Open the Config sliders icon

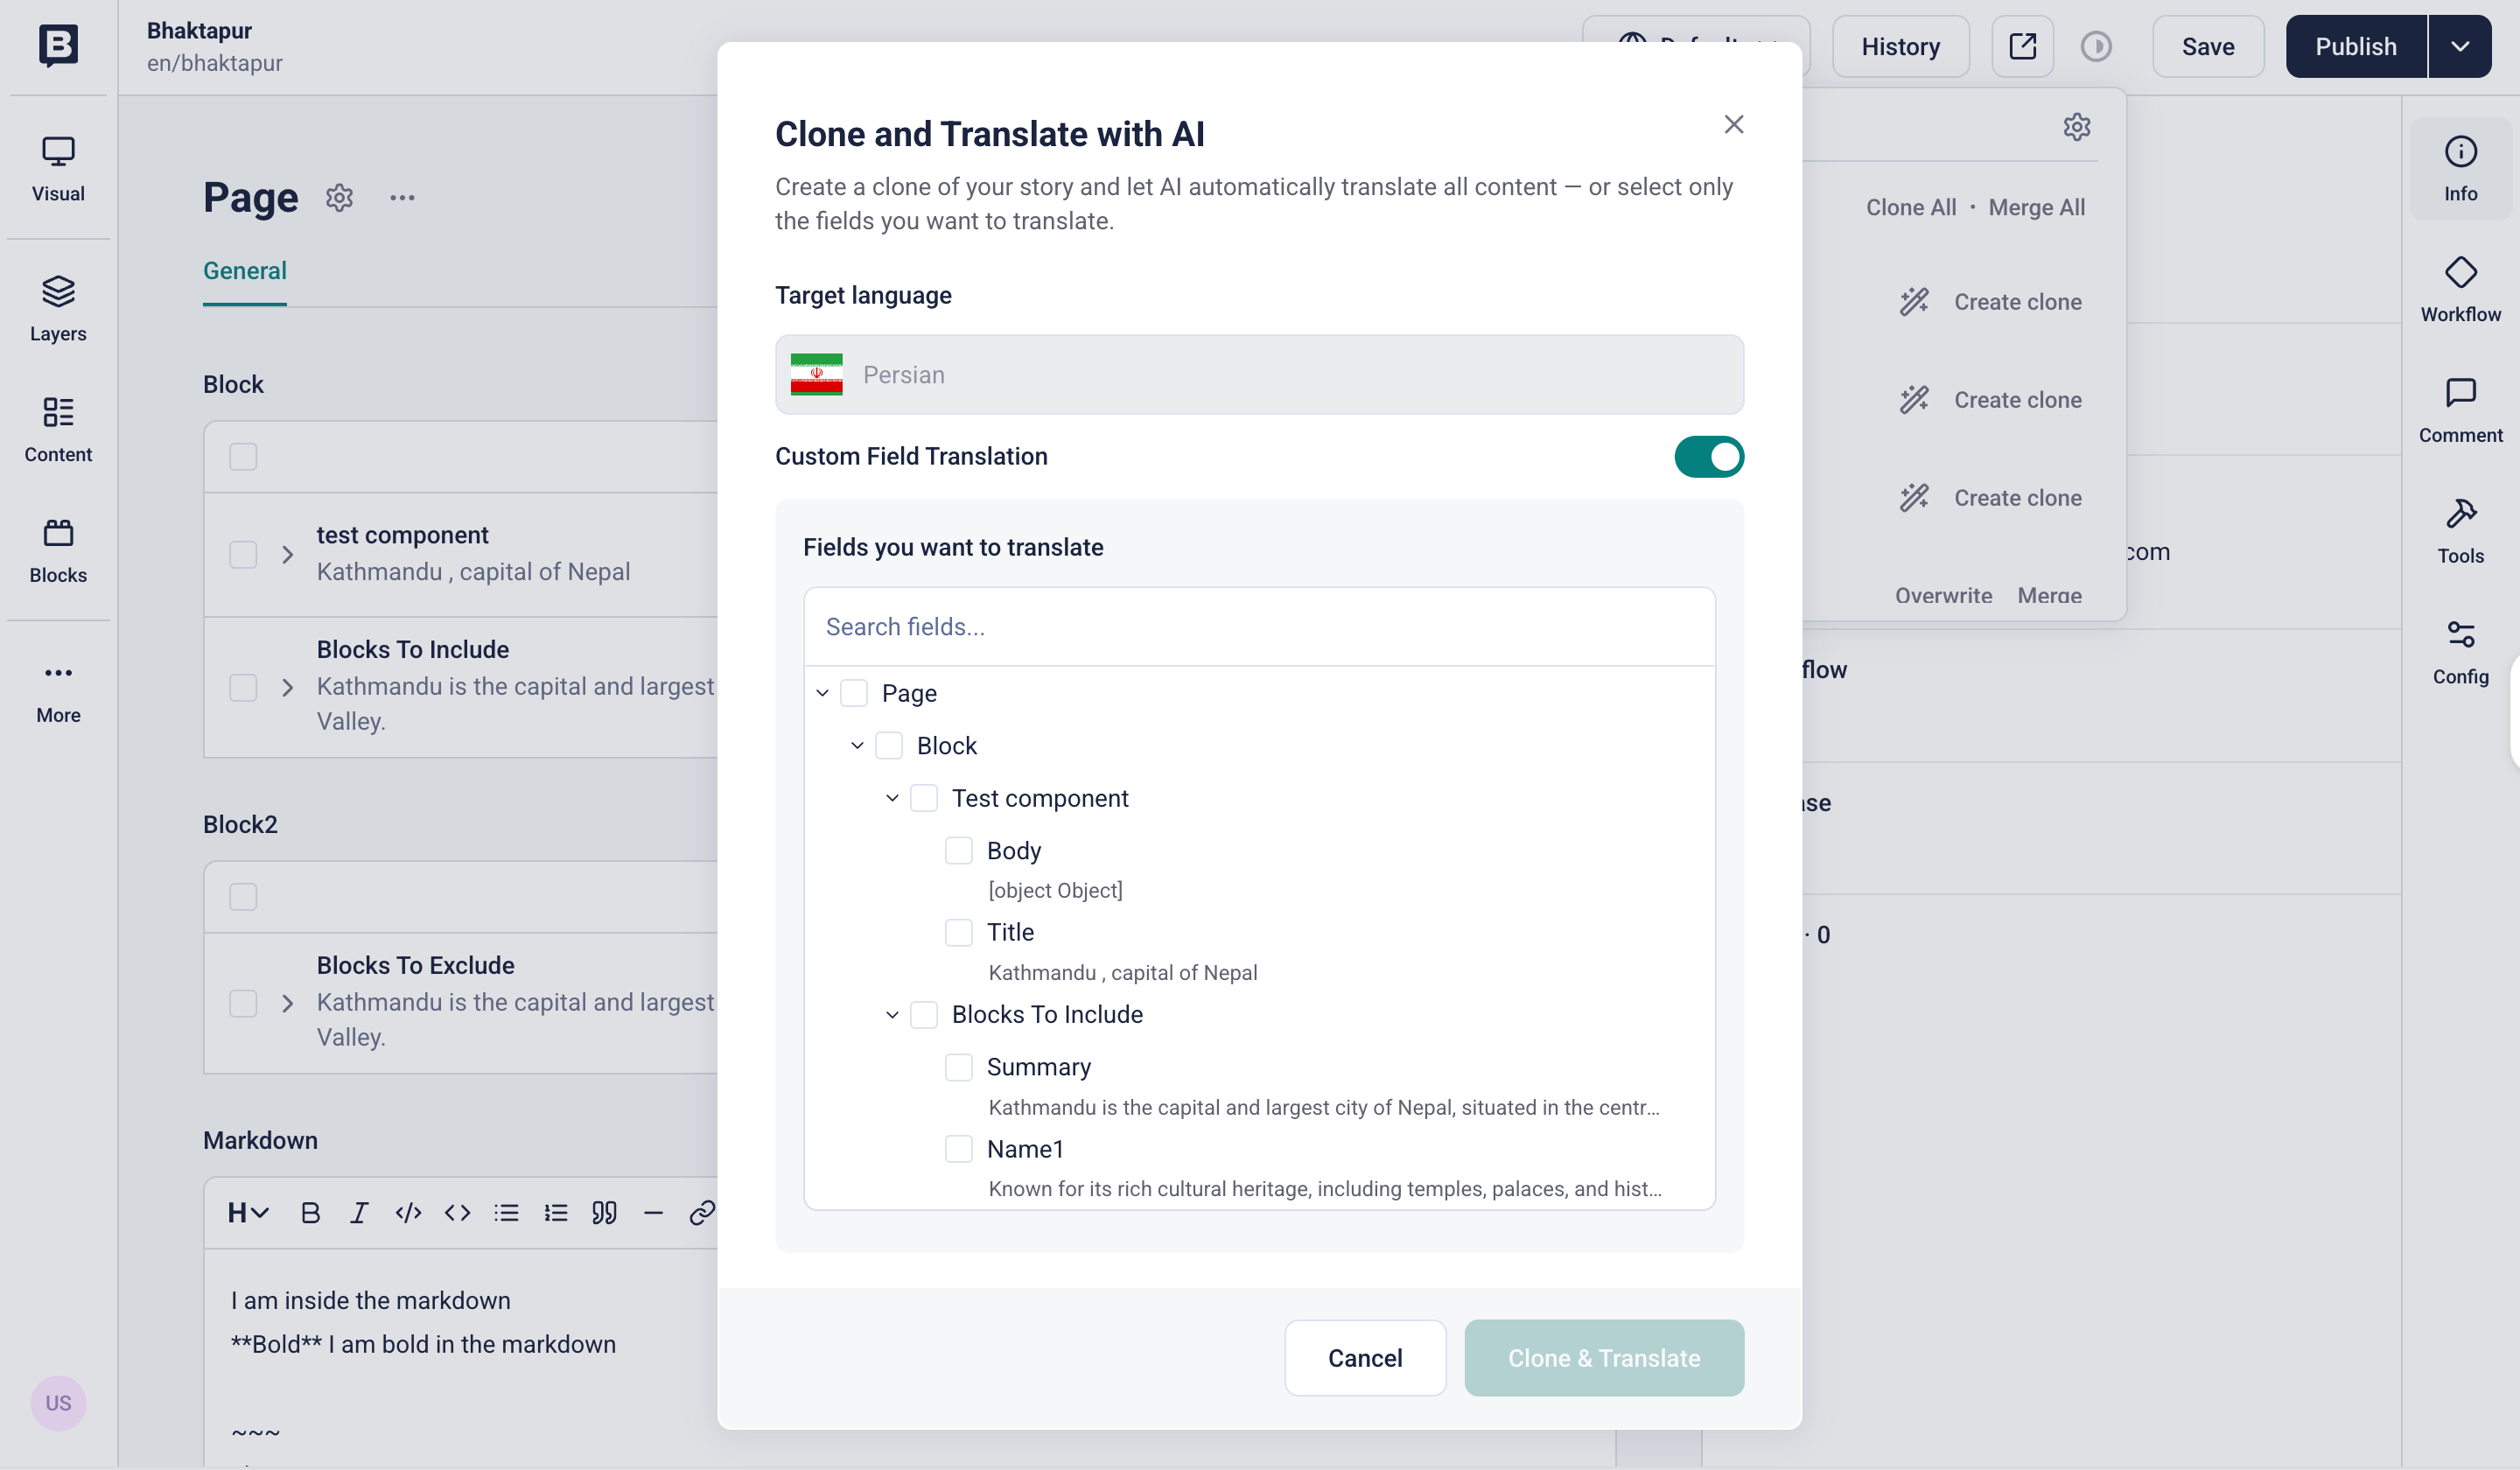pos(2460,634)
